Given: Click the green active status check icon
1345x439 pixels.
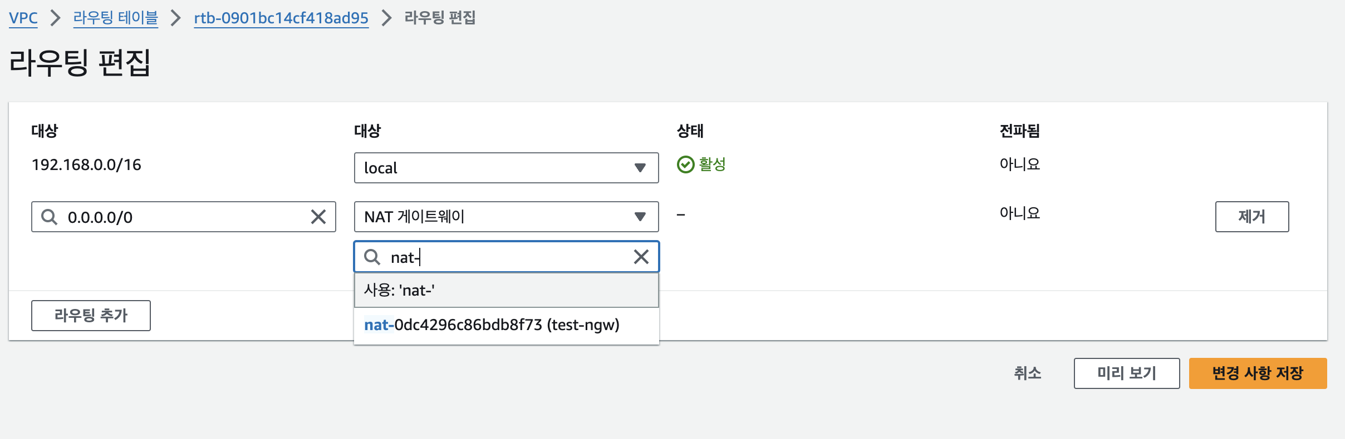Looking at the screenshot, I should [x=685, y=164].
